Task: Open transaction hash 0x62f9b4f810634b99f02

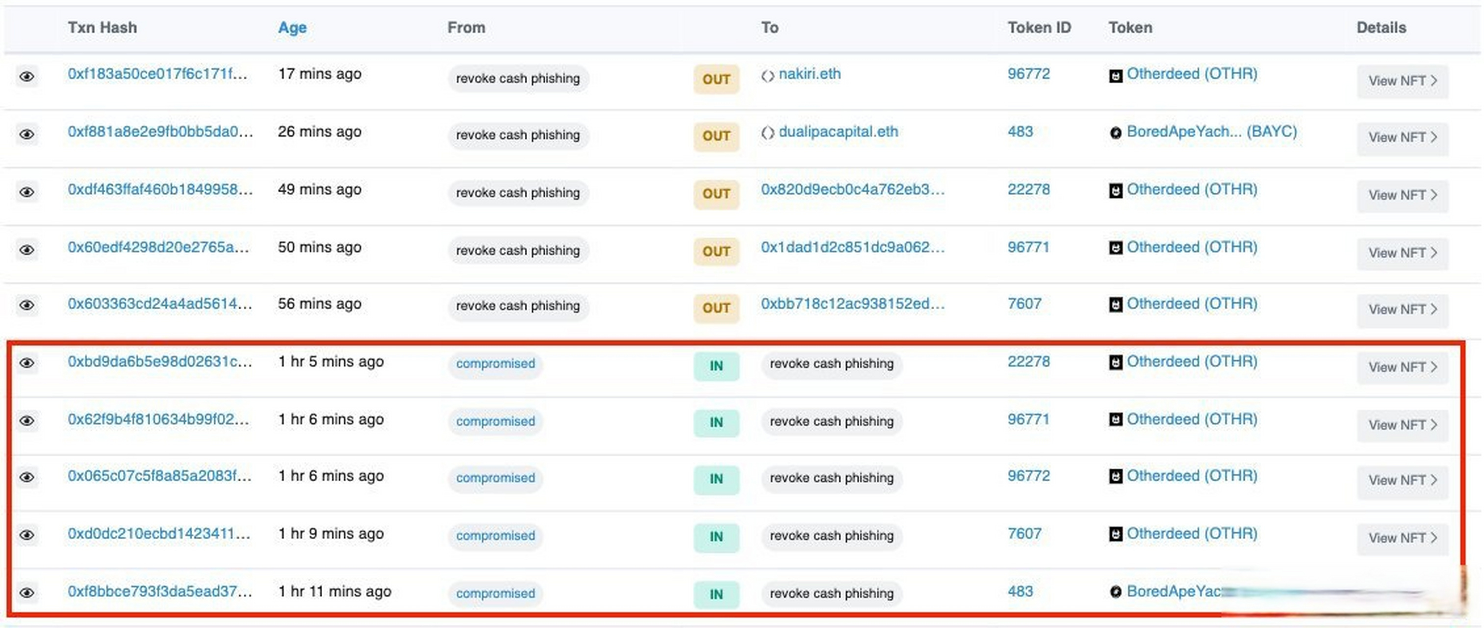Action: [x=158, y=419]
